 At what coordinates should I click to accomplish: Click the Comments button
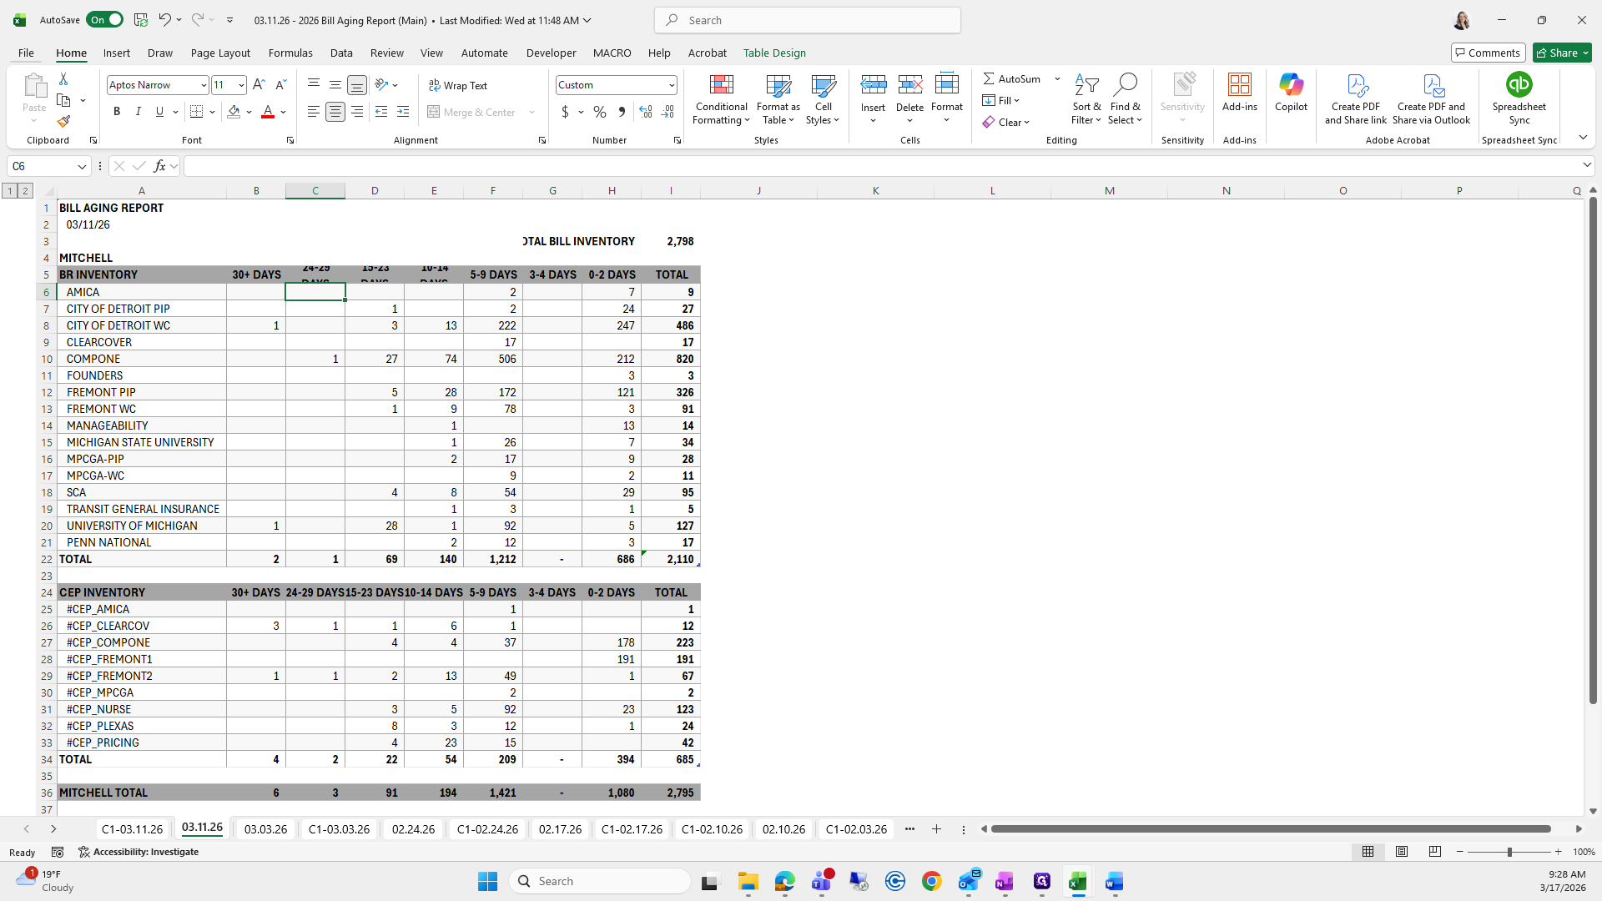pyautogui.click(x=1488, y=53)
